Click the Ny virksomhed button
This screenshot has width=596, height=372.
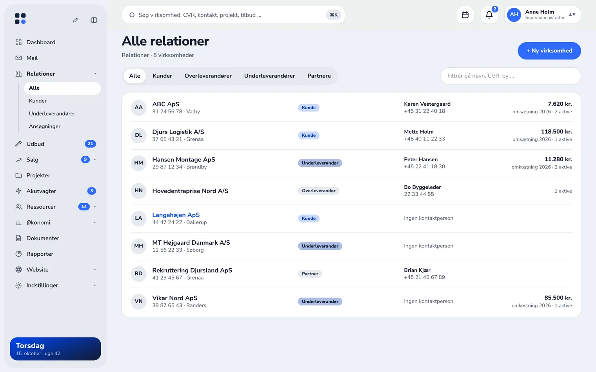tap(549, 51)
